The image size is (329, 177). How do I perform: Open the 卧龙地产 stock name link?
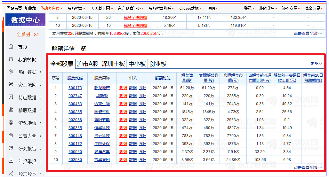102,88
